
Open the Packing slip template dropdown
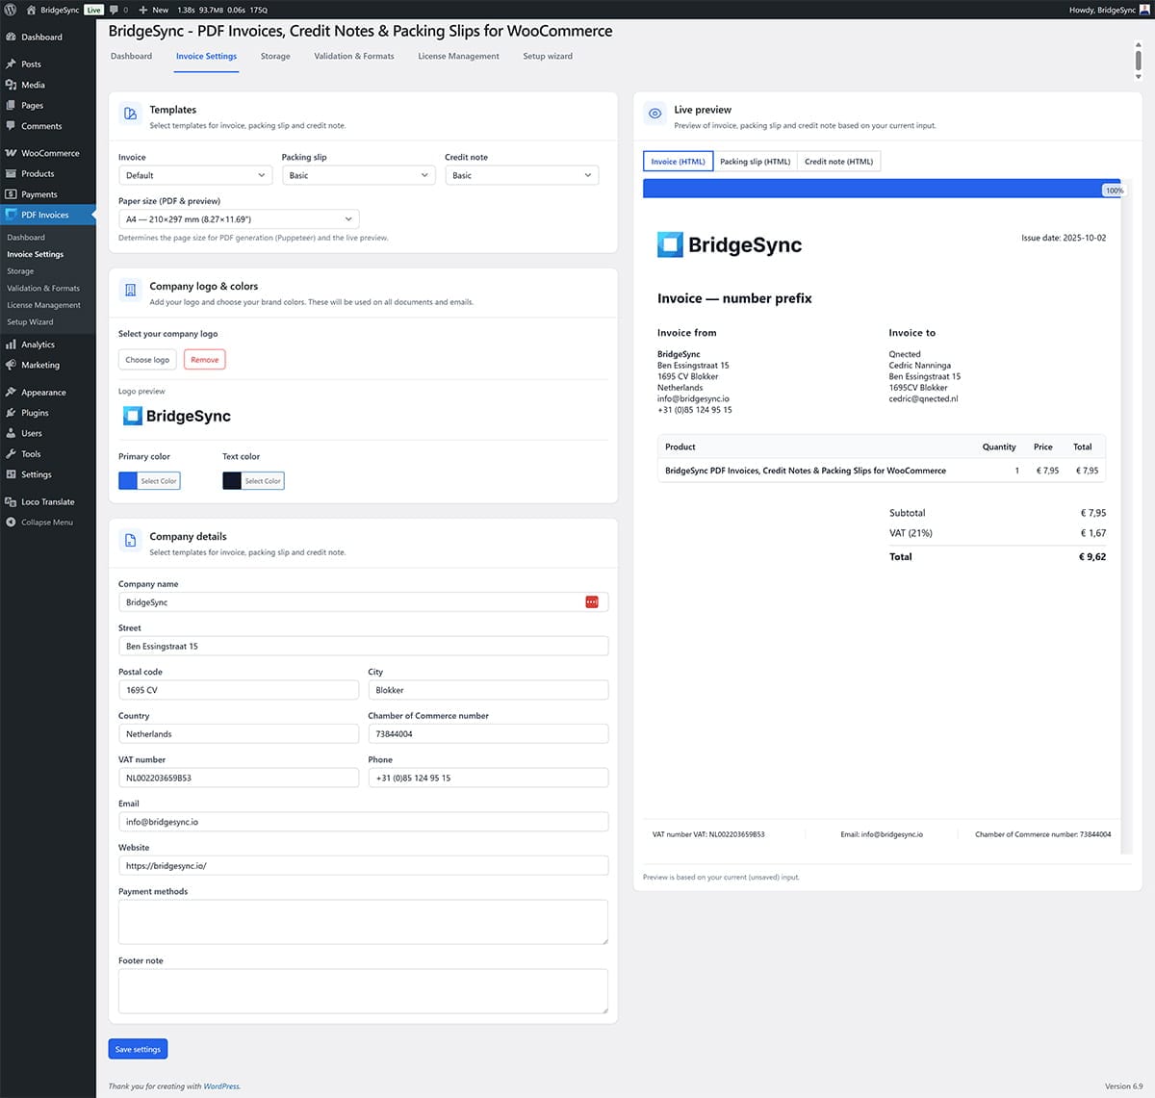(358, 175)
